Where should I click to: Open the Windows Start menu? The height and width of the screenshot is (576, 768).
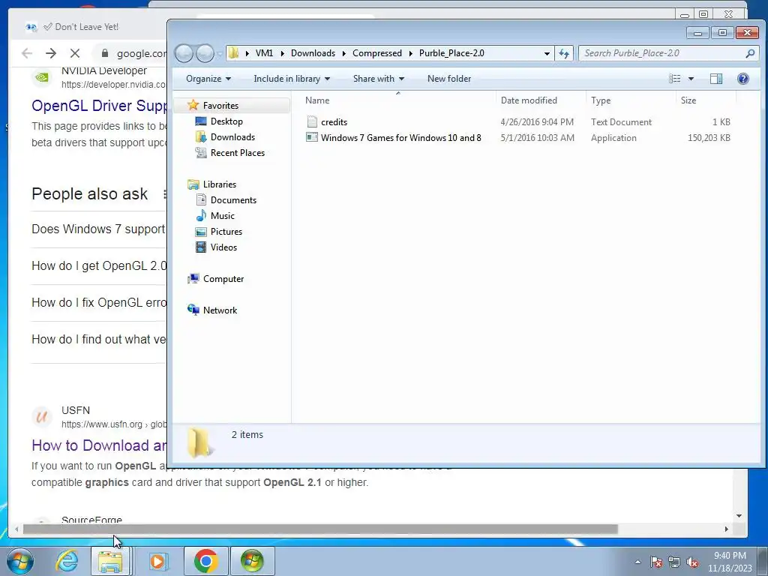pos(20,561)
